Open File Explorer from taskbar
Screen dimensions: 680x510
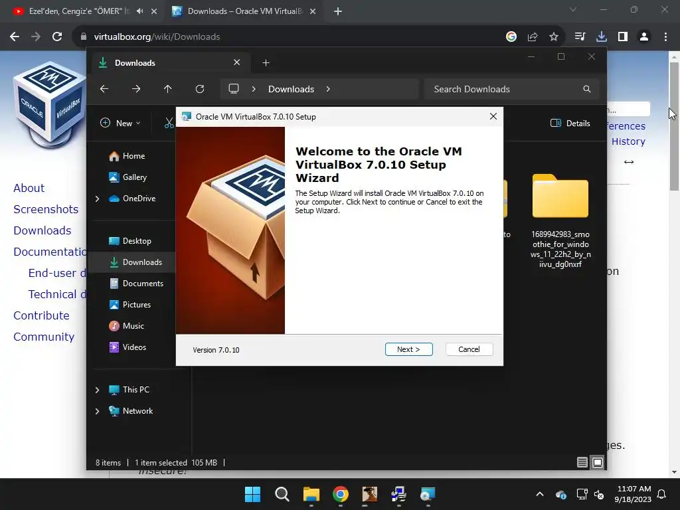point(311,494)
